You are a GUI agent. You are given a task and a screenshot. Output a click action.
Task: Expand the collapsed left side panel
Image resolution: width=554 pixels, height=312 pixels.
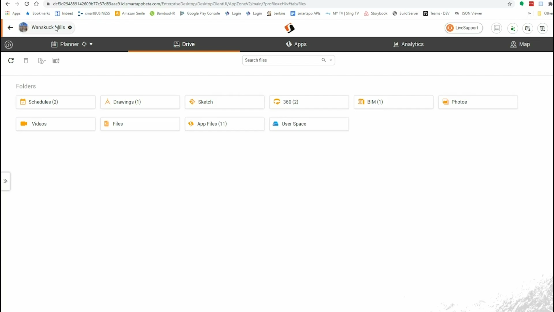pos(5,181)
